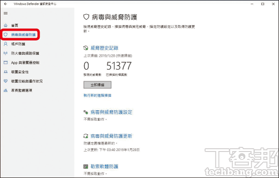Click the firewall wireless signal icon

coord(6,53)
